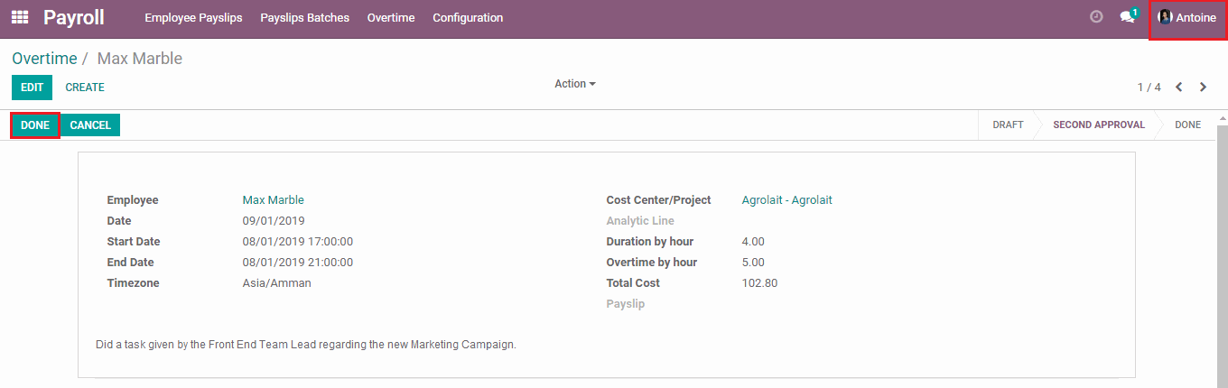The height and width of the screenshot is (388, 1228).
Task: Mark overtime as Done
Action: click(x=35, y=125)
